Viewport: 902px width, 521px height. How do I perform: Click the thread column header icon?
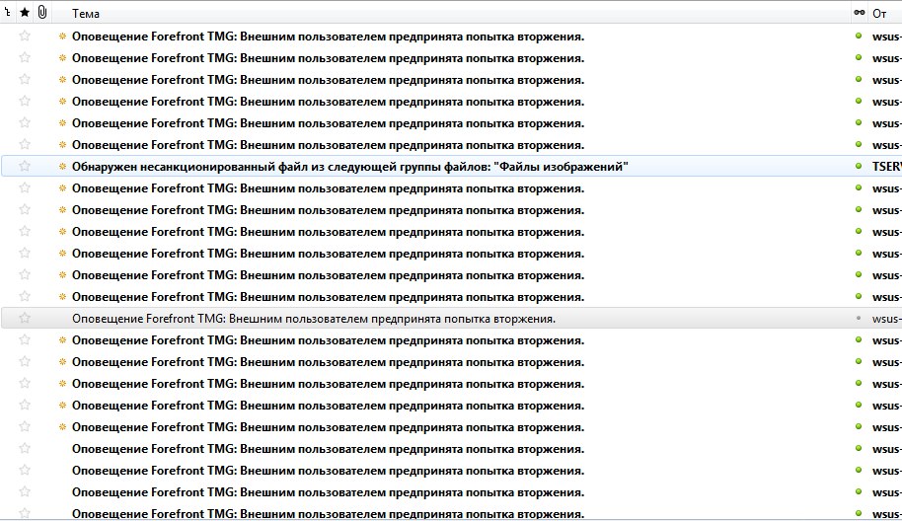(8, 13)
